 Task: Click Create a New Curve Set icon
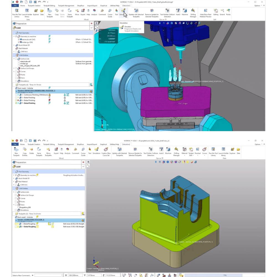[x=106, y=150]
